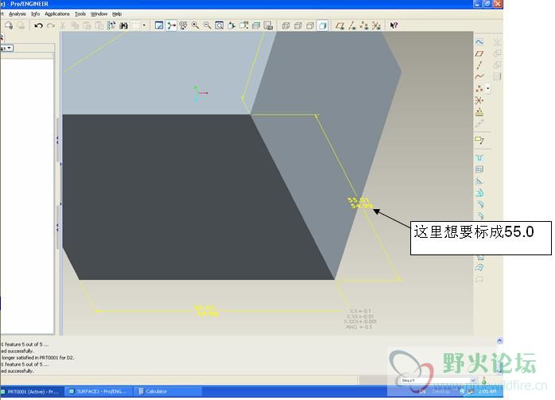
Task: Click the Datum Point tool
Action: pos(479,88)
